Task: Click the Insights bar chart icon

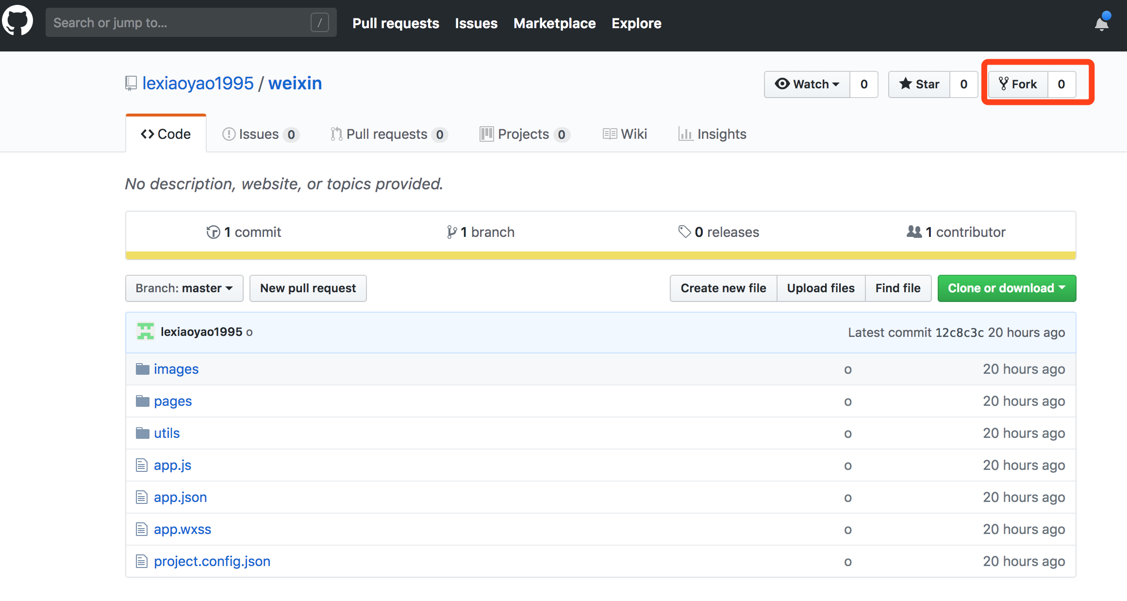Action: click(685, 134)
